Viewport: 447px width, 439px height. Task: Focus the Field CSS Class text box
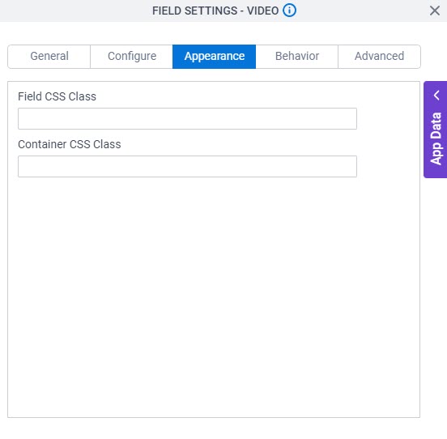(x=187, y=118)
